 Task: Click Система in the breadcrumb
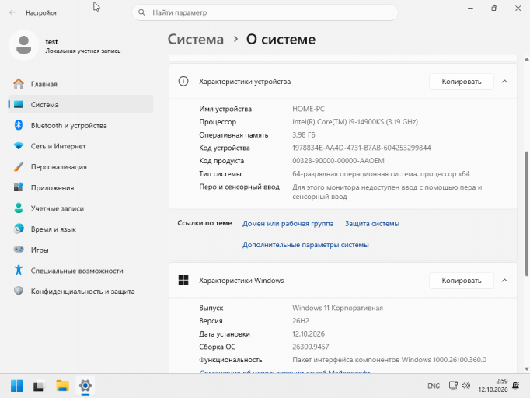(196, 39)
